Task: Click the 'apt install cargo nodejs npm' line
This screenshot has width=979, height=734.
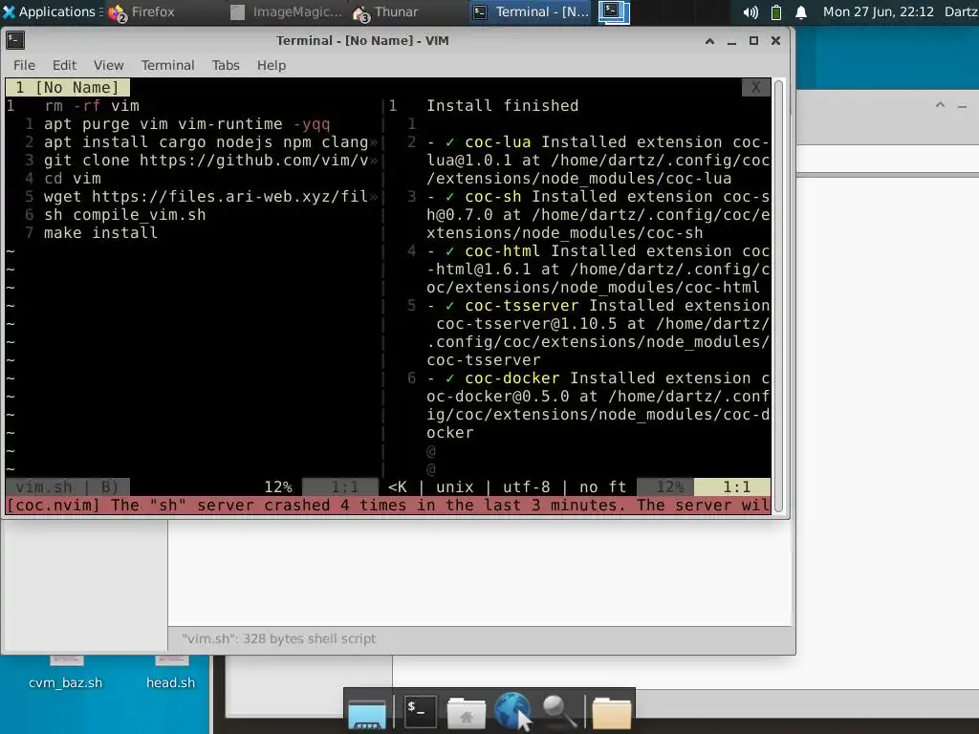Action: 207,141
